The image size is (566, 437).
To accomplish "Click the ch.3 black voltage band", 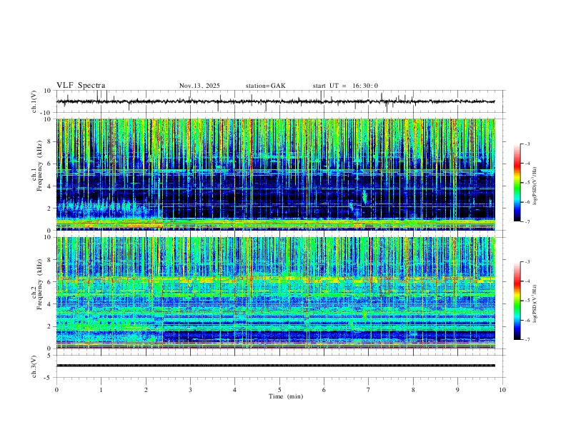I will [x=276, y=366].
